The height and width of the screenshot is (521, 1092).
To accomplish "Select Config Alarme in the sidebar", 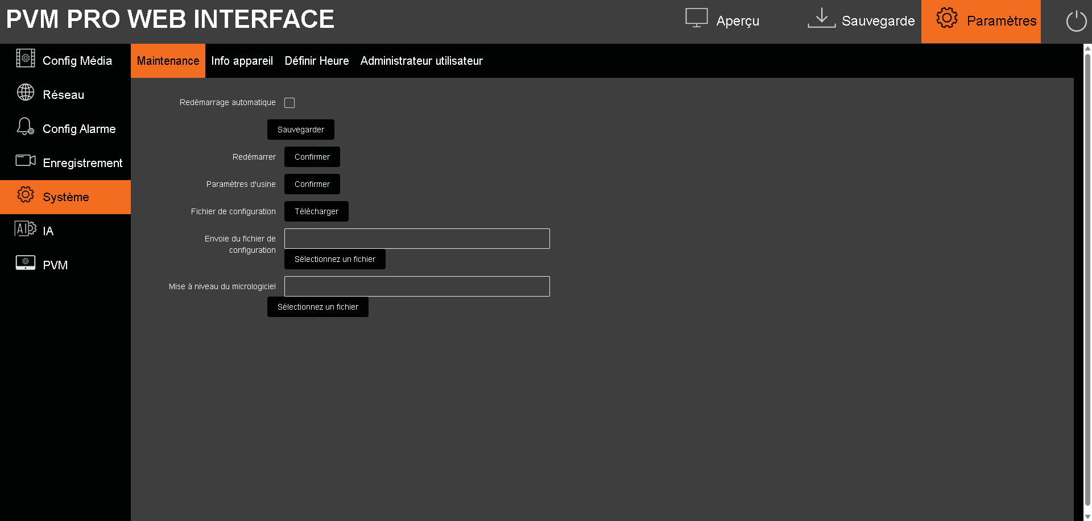I will 65,129.
